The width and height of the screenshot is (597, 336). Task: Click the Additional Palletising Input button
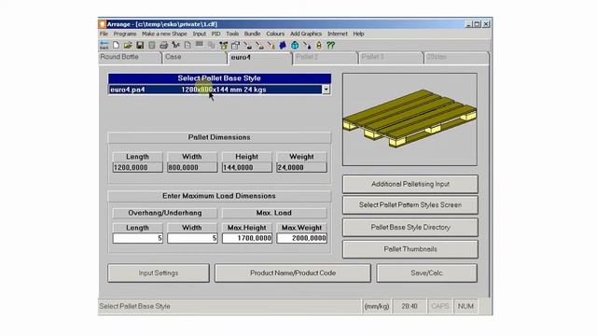point(410,184)
